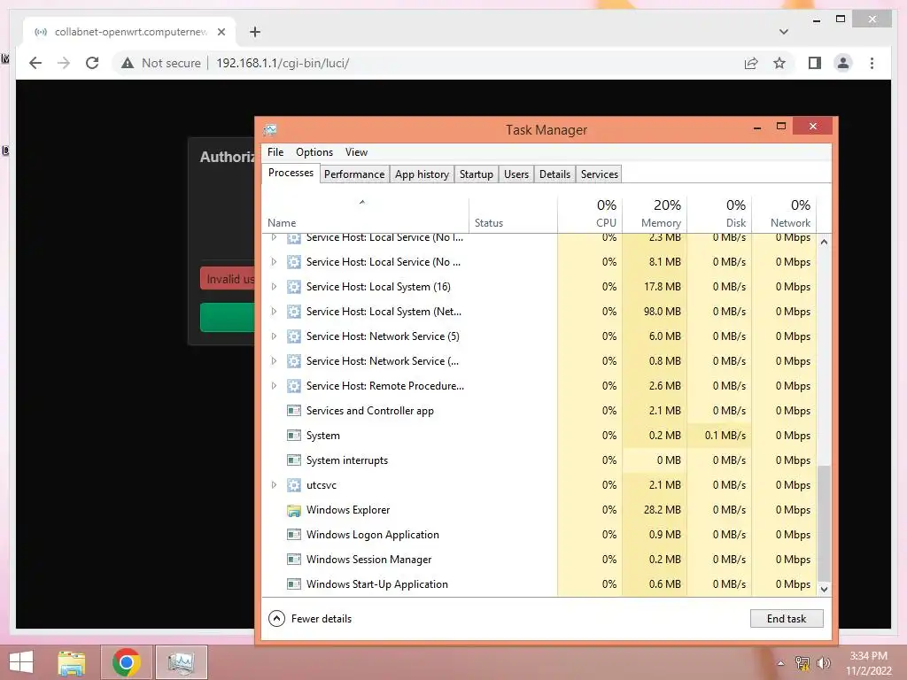Click the utcsvc process gear icon

294,485
